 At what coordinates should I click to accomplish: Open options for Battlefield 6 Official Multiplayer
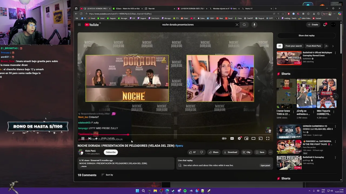[x=335, y=53]
